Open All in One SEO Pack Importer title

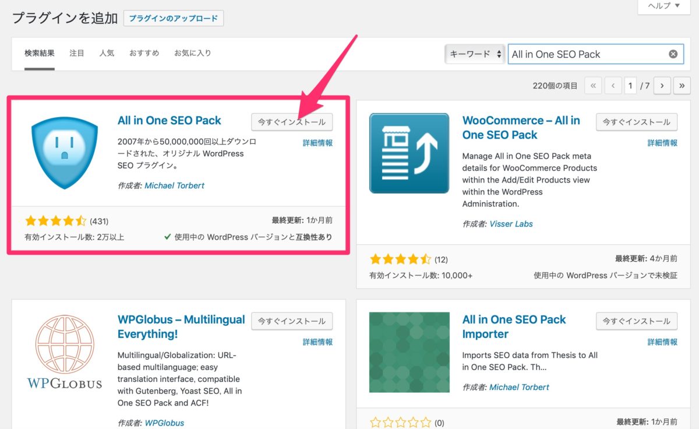[514, 327]
